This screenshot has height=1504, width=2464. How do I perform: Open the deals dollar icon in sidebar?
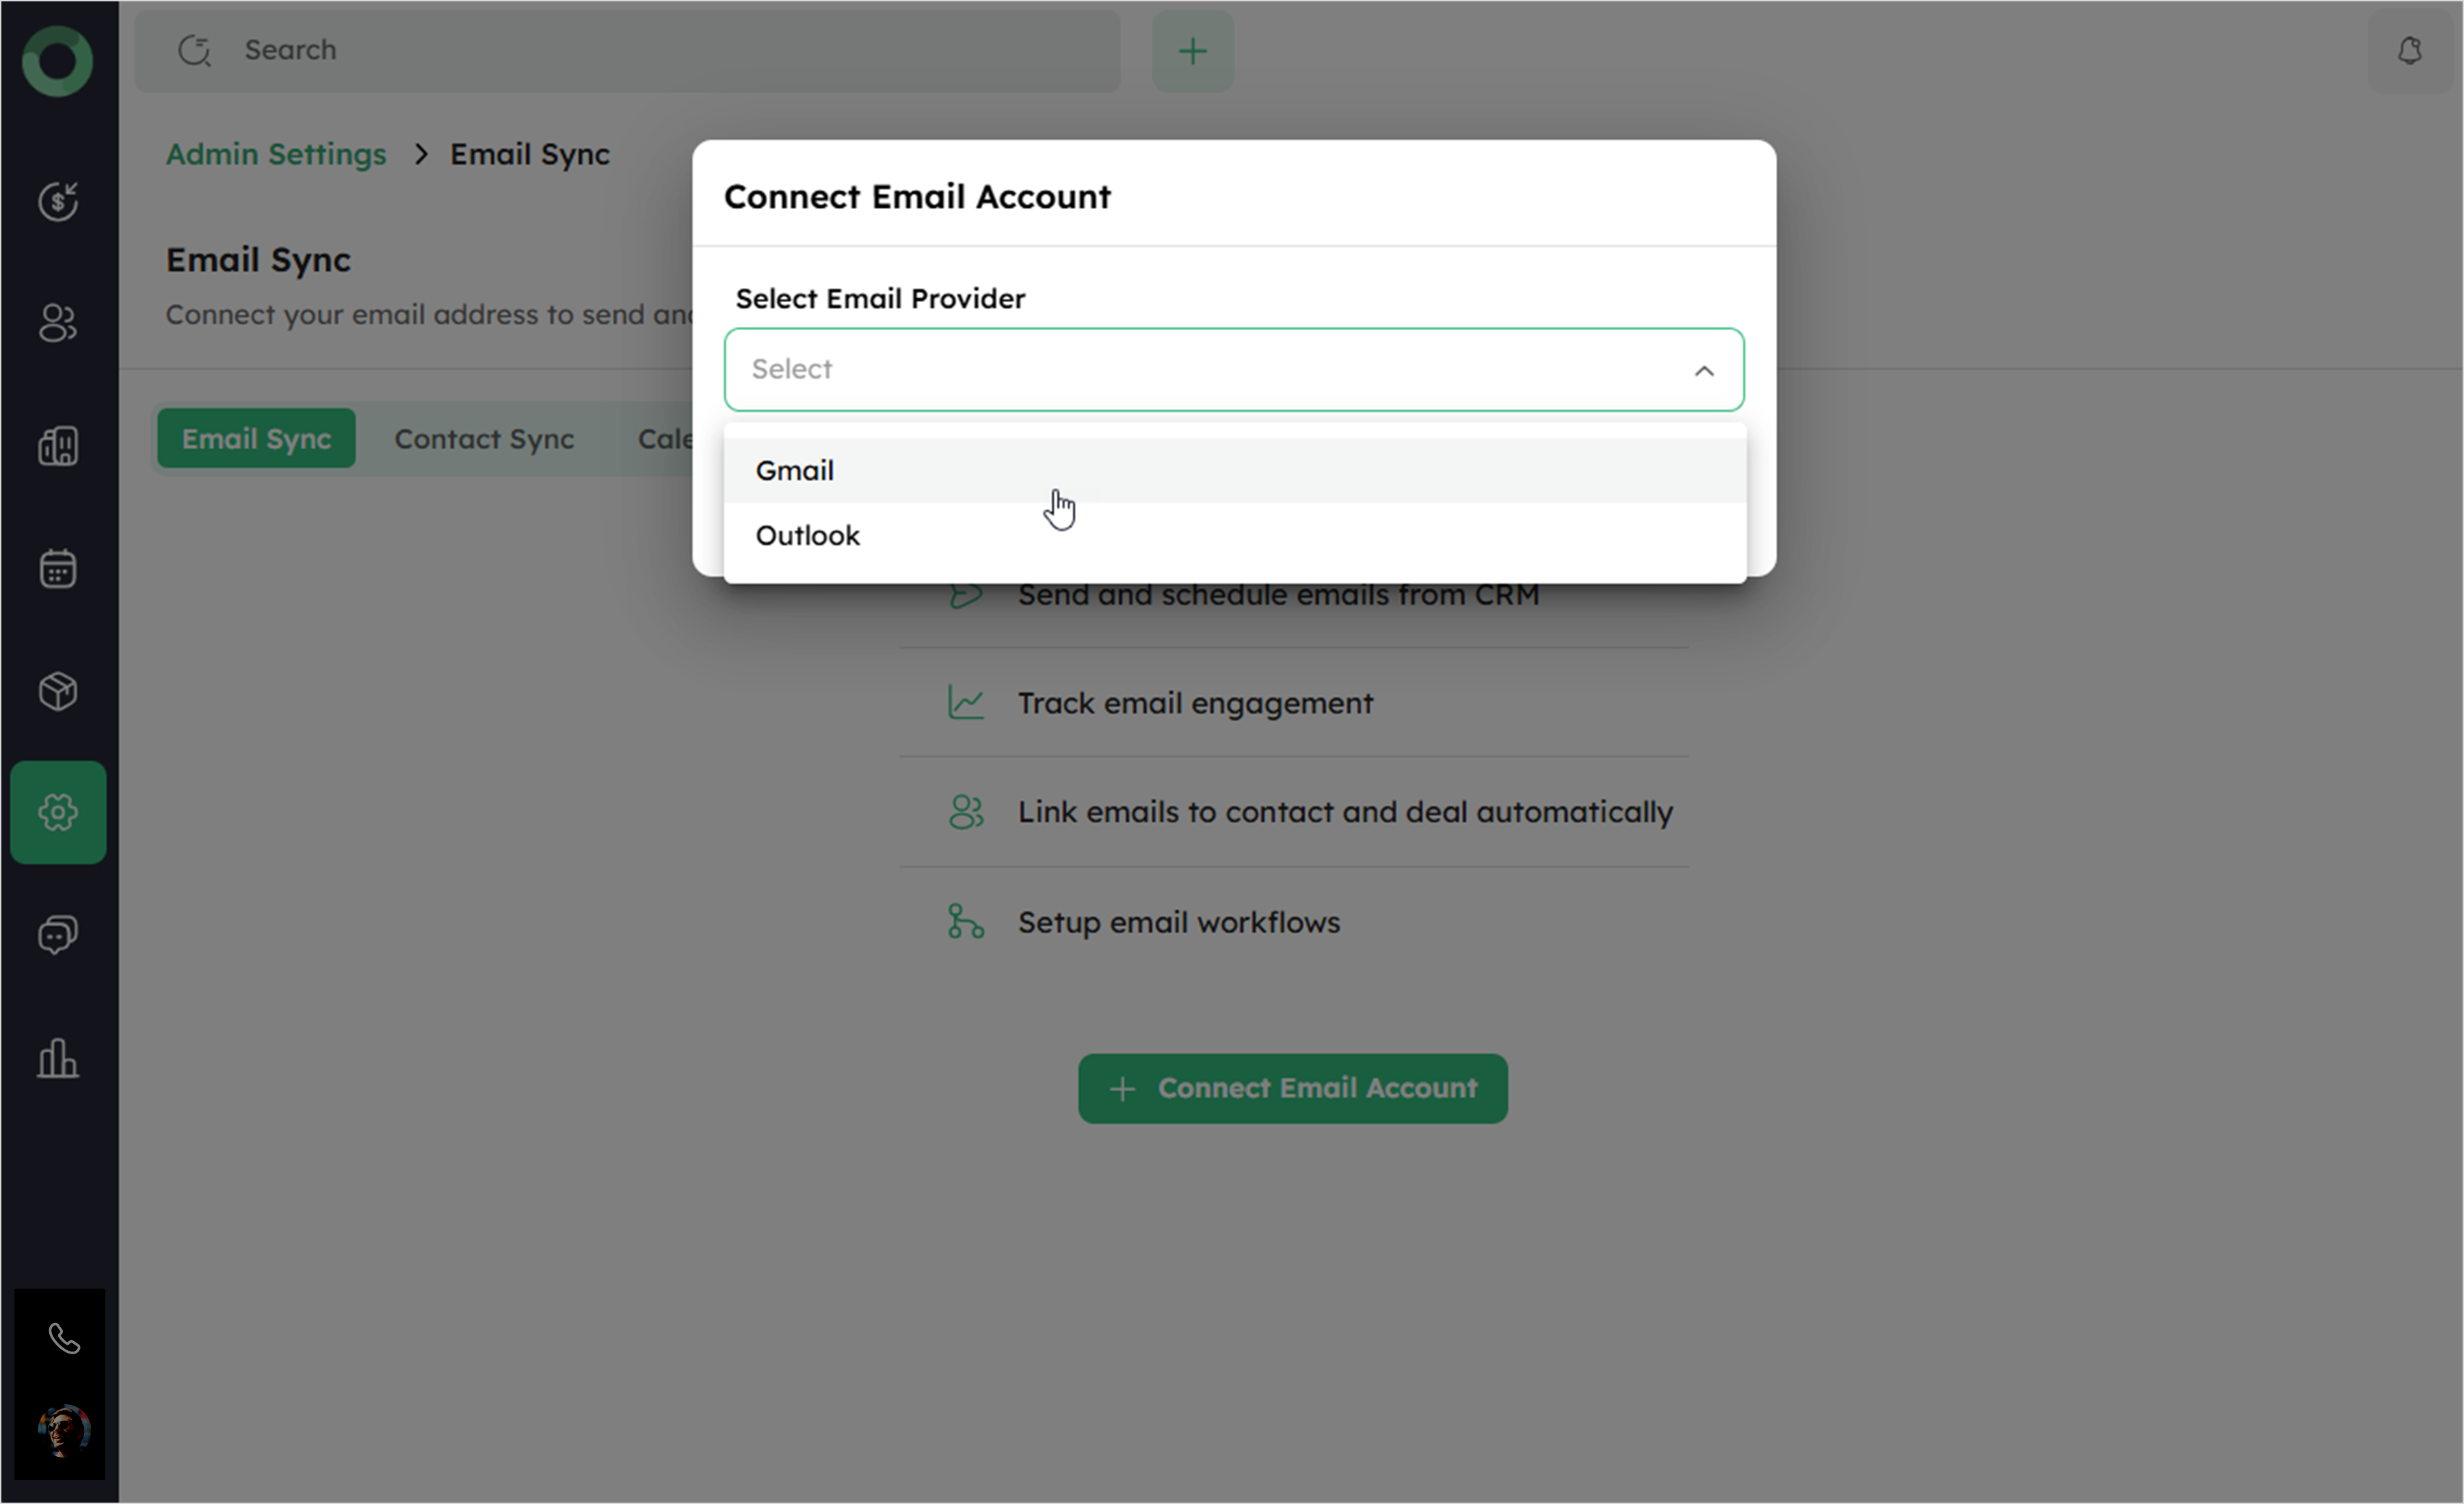pyautogui.click(x=58, y=201)
